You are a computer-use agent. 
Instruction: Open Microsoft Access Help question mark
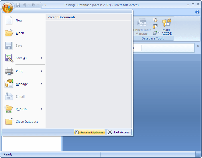(197, 12)
